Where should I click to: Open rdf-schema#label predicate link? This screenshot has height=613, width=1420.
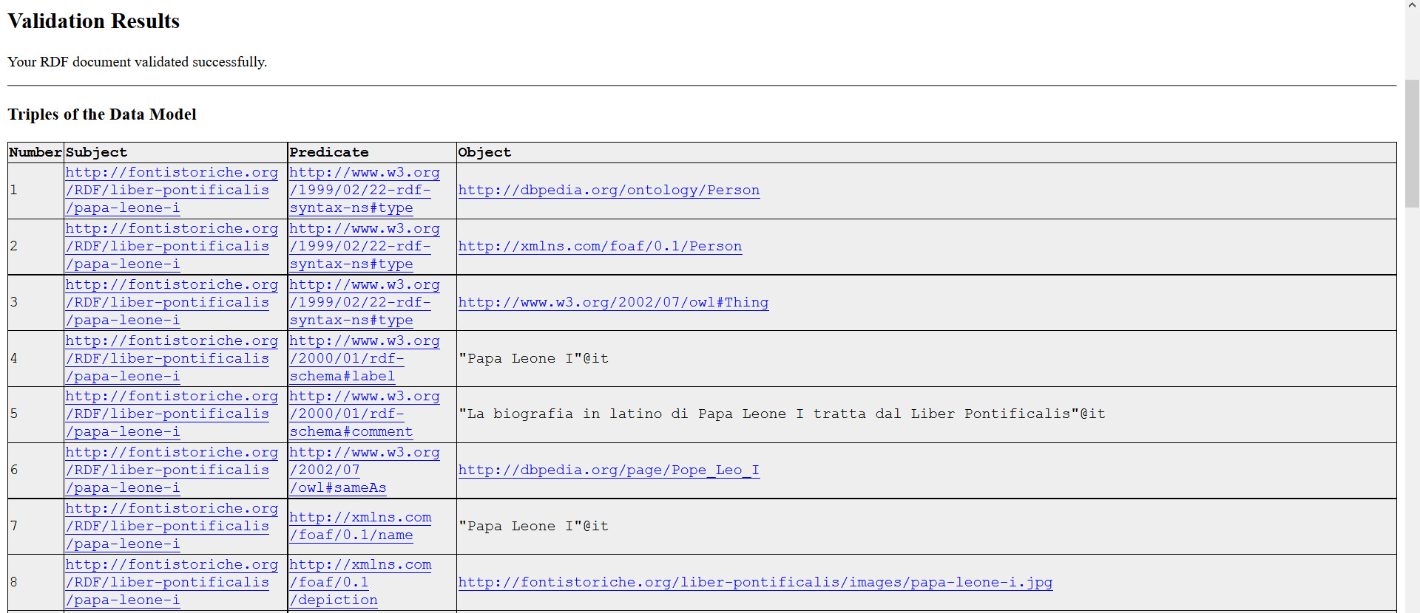pos(365,359)
